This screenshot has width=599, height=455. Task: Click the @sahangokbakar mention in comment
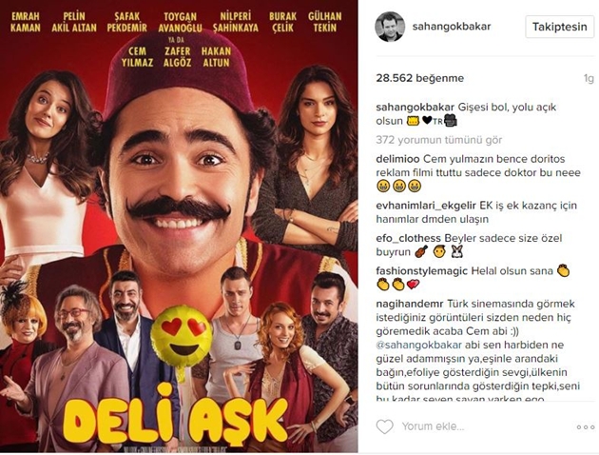click(418, 345)
